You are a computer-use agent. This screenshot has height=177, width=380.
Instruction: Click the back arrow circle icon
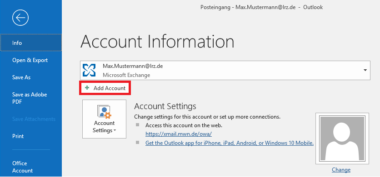[x=20, y=18]
